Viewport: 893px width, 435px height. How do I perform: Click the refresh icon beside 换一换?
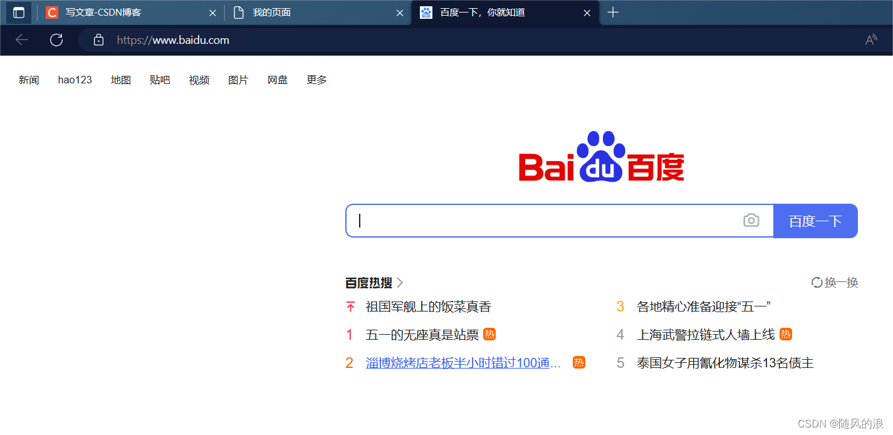(817, 283)
